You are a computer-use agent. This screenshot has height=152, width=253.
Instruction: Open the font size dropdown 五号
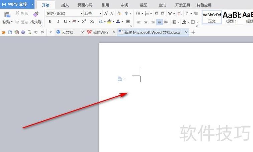tap(100, 13)
